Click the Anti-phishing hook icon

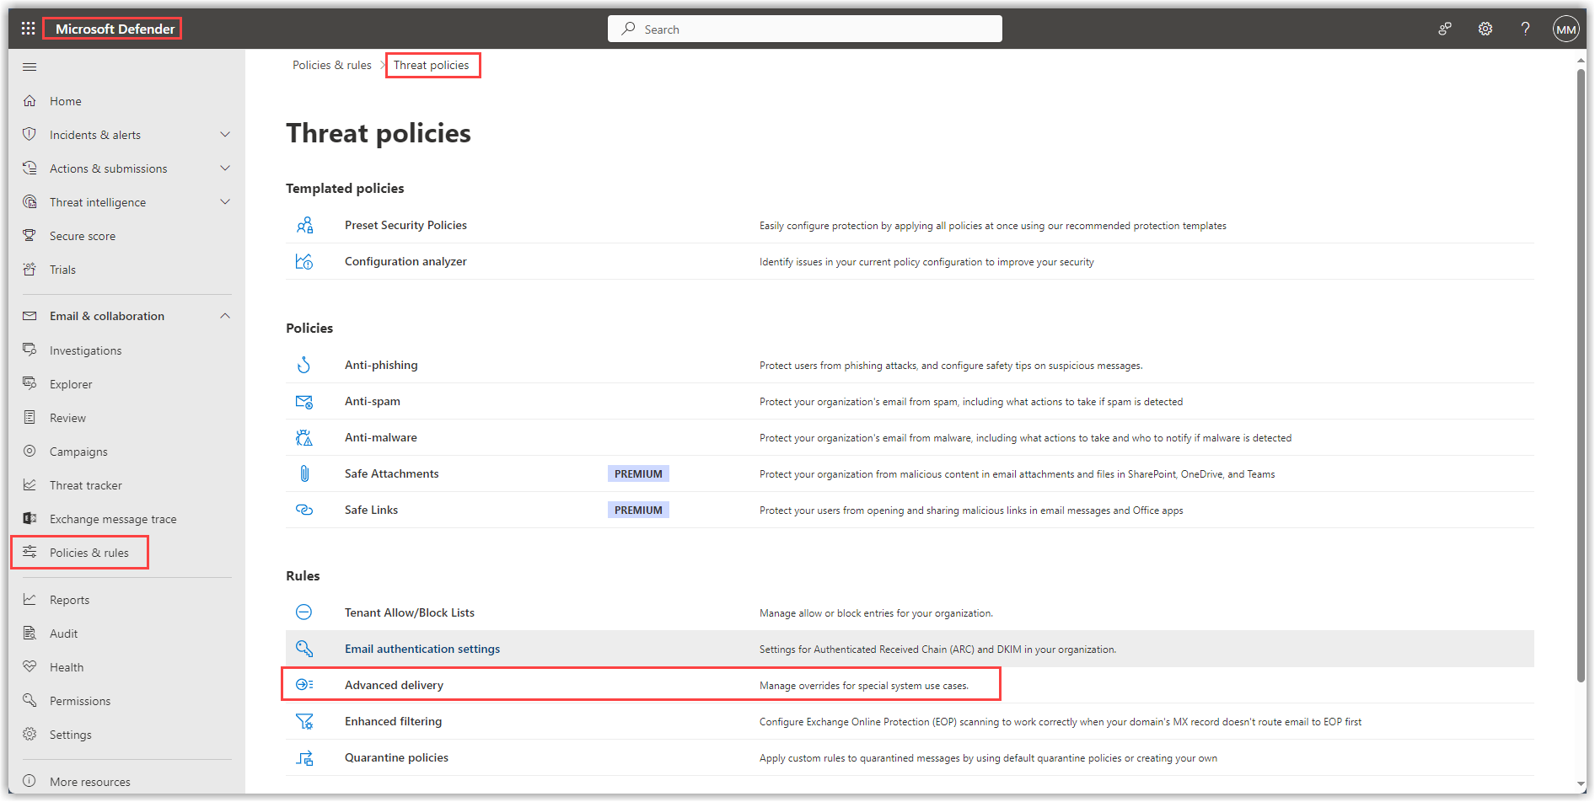tap(304, 365)
